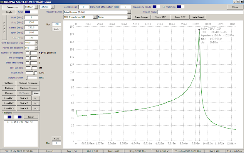Click the Load M3 button
245x154 pixels.
pyautogui.click(x=9, y=109)
